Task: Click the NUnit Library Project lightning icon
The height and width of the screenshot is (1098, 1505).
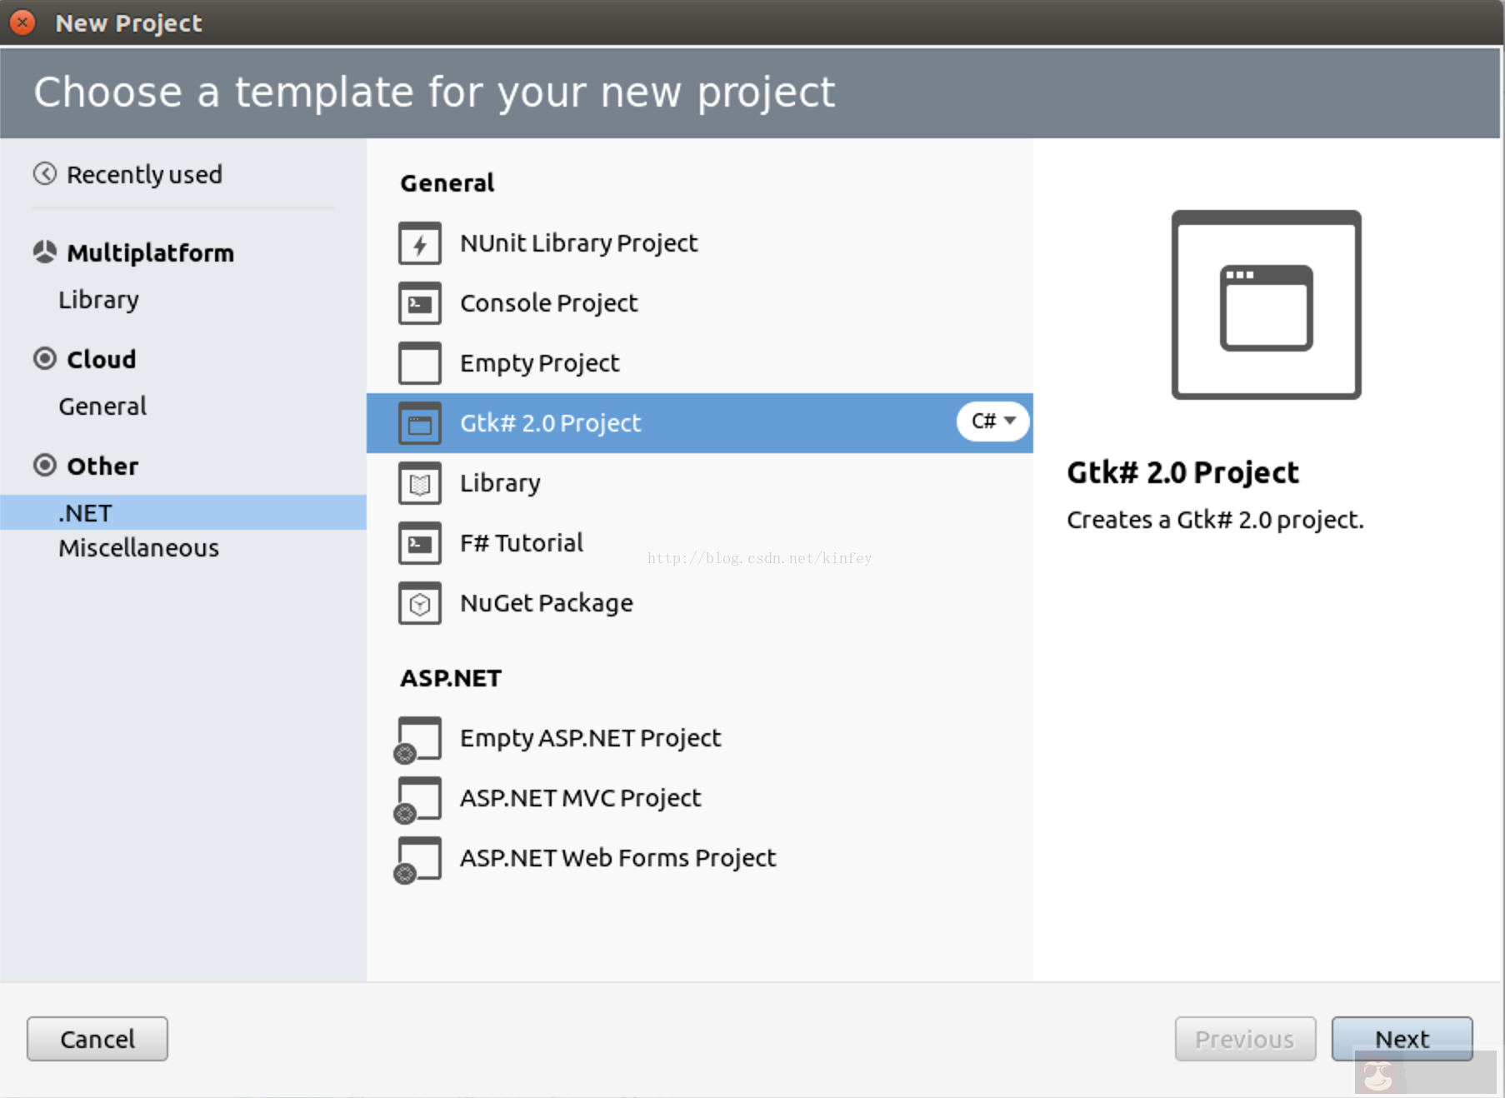Action: click(420, 244)
